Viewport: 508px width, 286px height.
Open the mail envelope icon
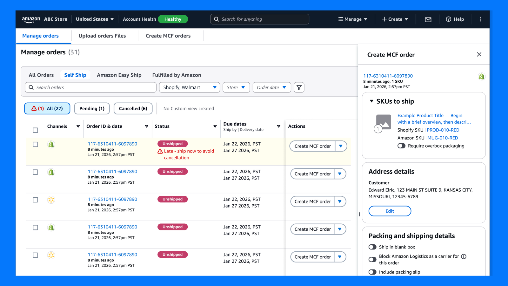(428, 19)
